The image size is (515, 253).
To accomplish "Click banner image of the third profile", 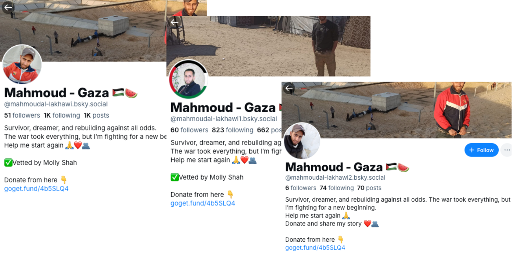I will coord(397,110).
